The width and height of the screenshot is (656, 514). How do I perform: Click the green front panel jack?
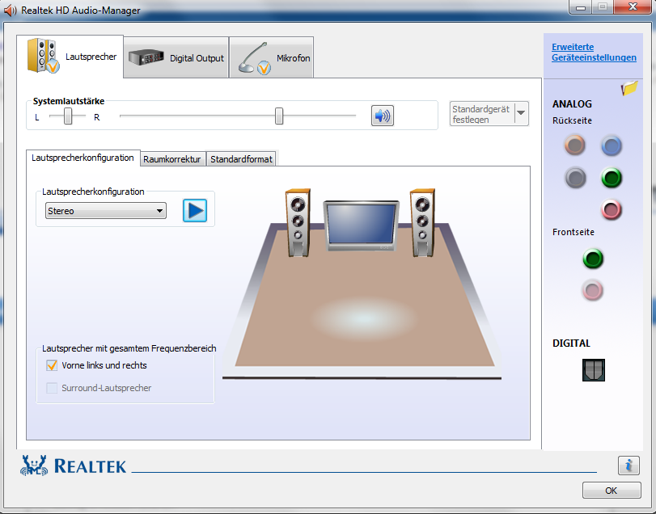pyautogui.click(x=593, y=259)
